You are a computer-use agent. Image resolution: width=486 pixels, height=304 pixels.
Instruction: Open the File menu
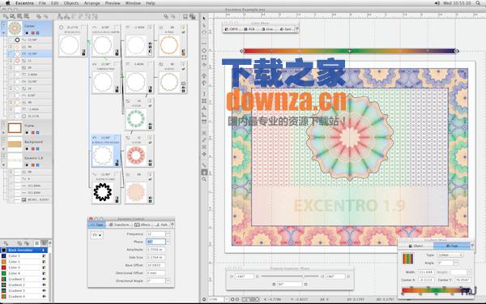click(x=42, y=3)
